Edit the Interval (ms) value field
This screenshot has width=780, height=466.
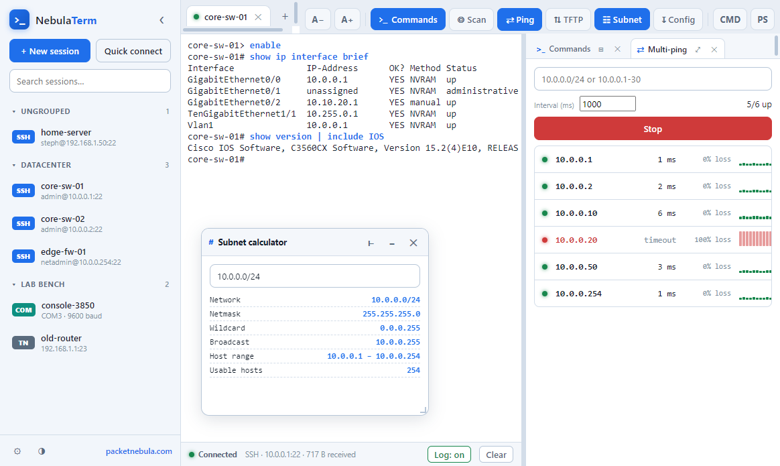click(x=607, y=104)
